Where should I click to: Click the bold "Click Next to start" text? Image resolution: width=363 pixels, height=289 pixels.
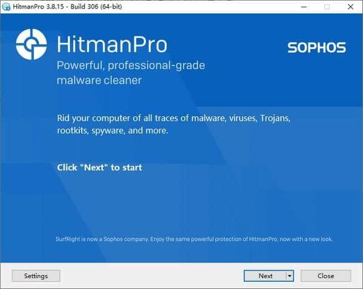pyautogui.click(x=99, y=167)
